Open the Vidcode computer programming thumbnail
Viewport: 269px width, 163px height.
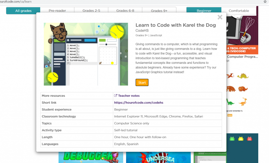242,35
